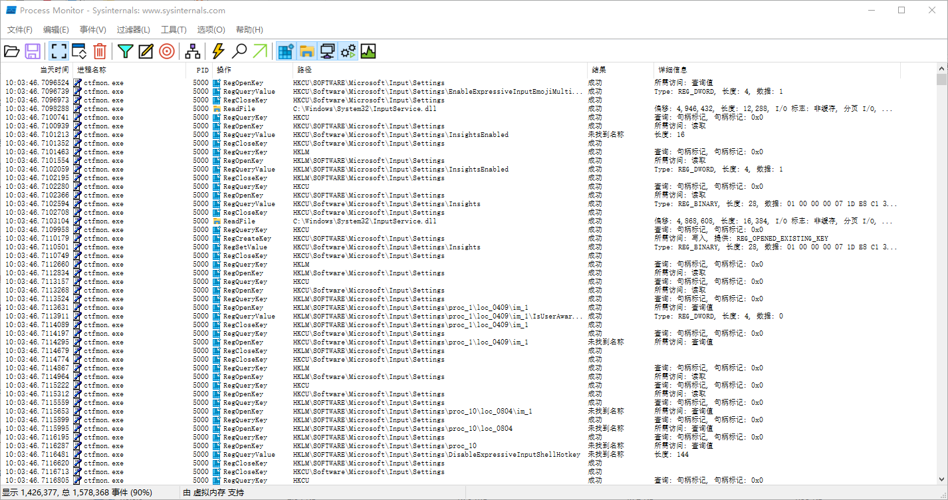Select the red target include-window icon
Screen dimensions: 948x500
[166, 51]
